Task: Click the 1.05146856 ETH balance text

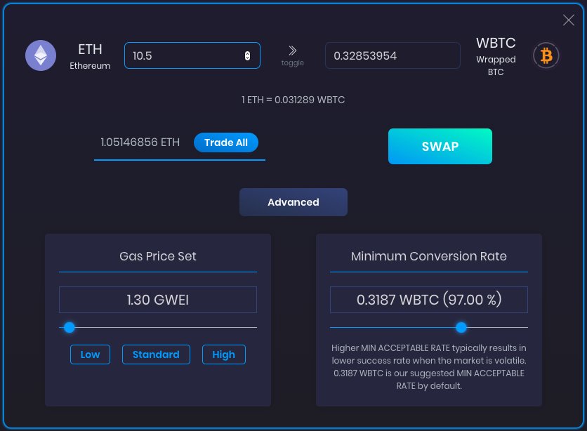Action: pos(140,142)
